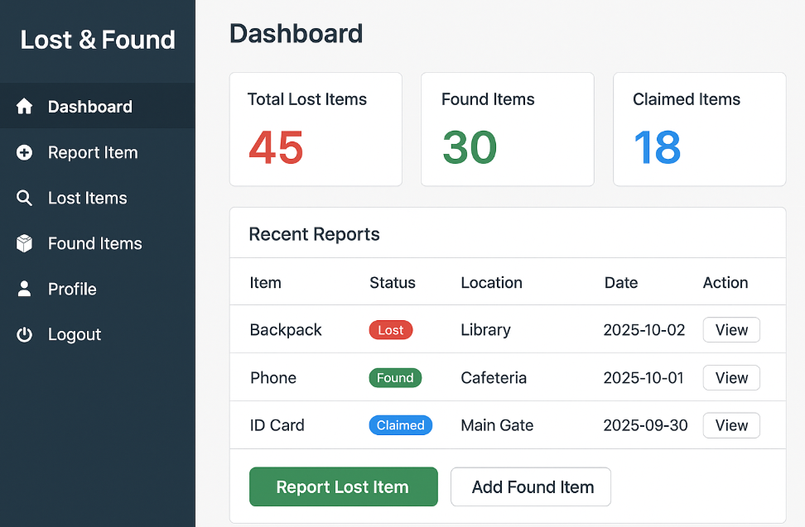
Task: Select the home icon for Dashboard
Action: [22, 106]
